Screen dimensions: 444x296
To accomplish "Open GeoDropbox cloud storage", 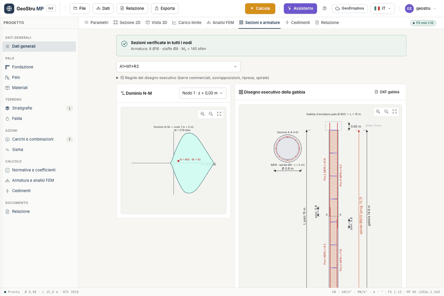I will (x=350, y=9).
